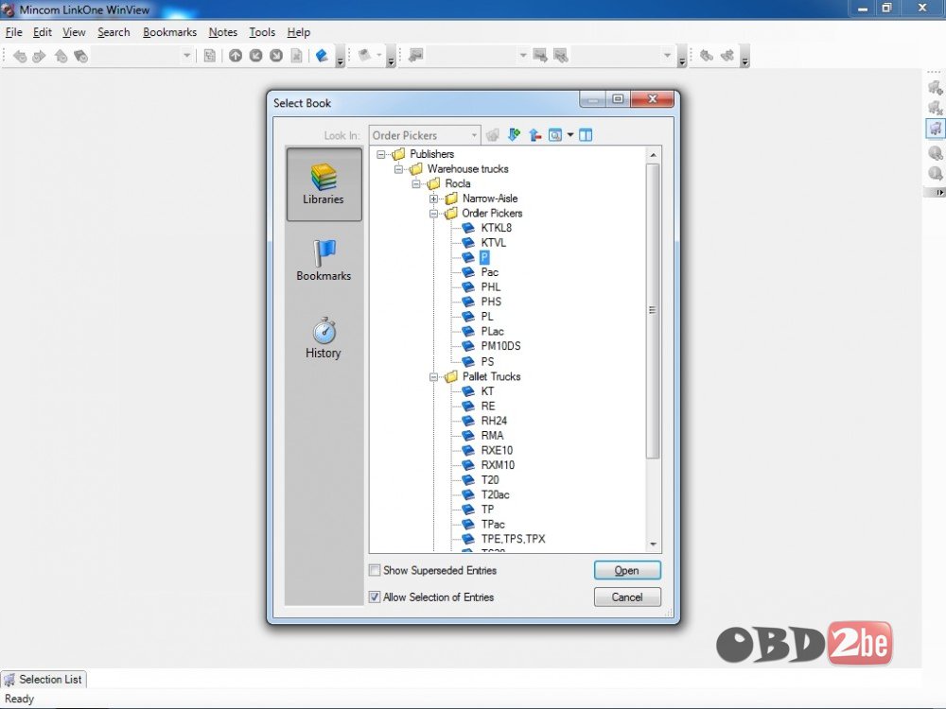The image size is (946, 709).
Task: Collapse the Order Pickers folder
Action: [434, 214]
